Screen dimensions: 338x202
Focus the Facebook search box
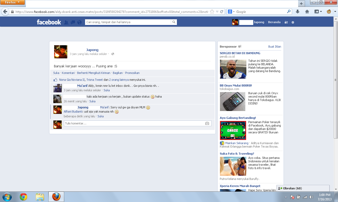(x=128, y=22)
